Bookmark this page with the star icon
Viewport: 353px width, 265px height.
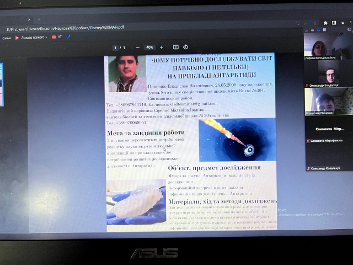pos(315,23)
